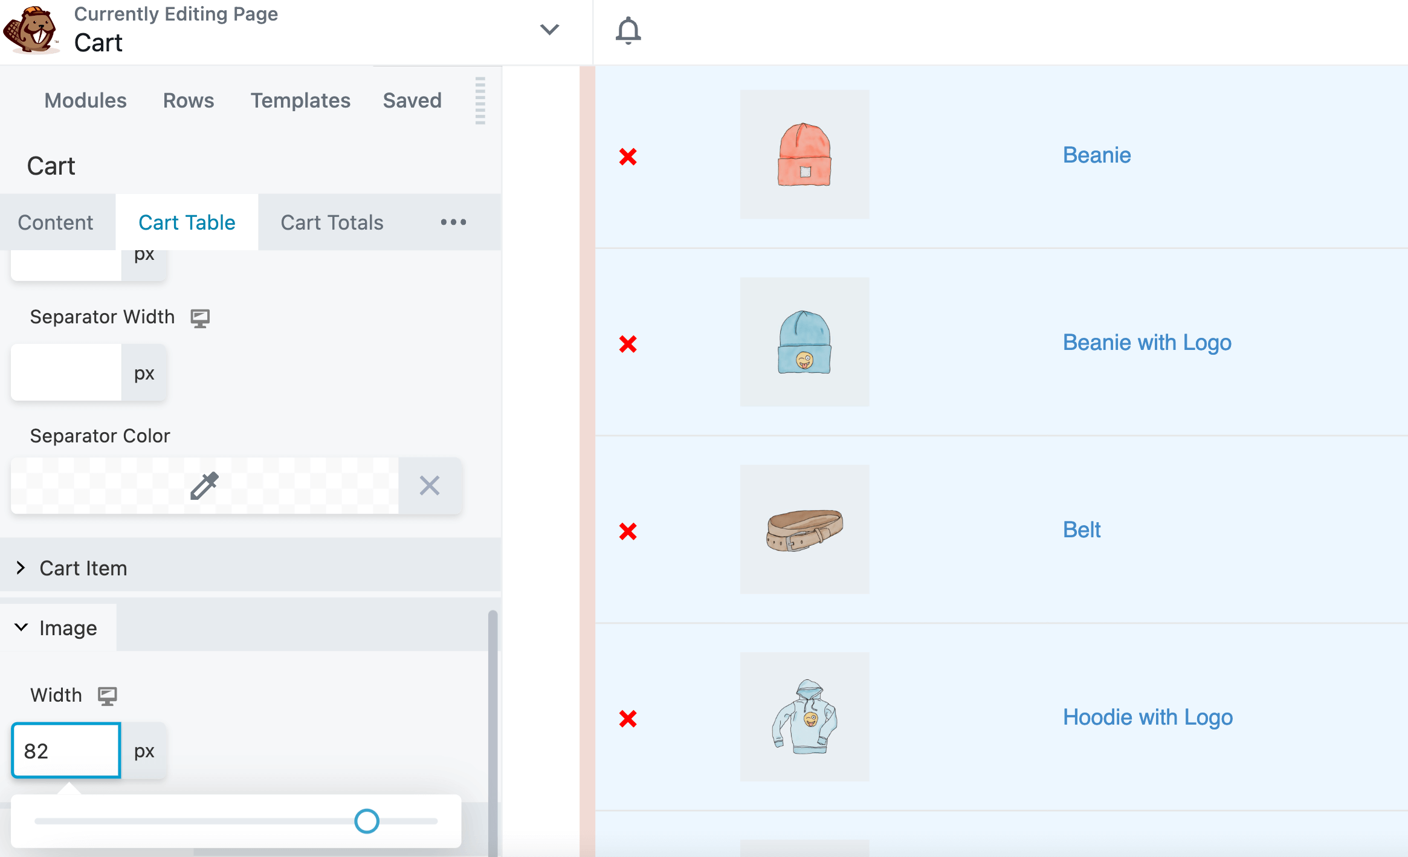This screenshot has width=1408, height=857.
Task: Click the Separator Color swatch area
Action: point(206,486)
